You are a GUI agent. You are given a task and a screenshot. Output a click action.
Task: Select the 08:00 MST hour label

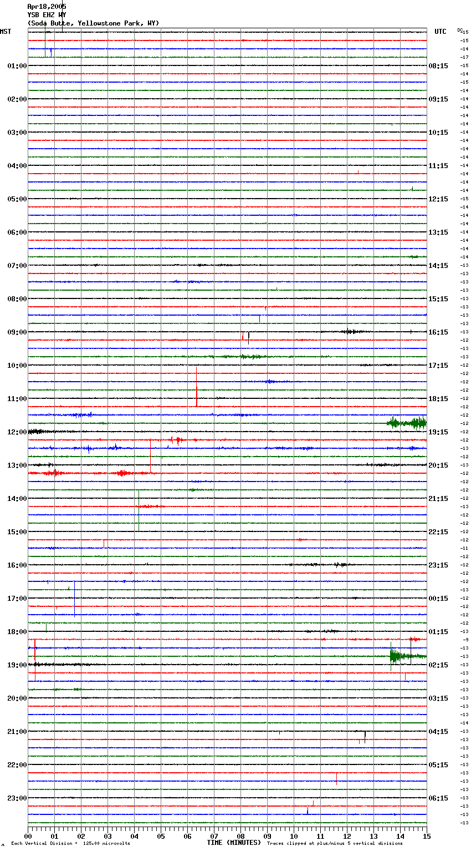[17, 299]
